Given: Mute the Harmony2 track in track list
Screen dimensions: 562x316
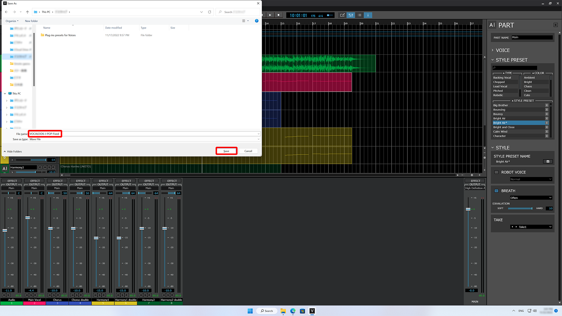Looking at the screenshot, I should coord(45,167).
